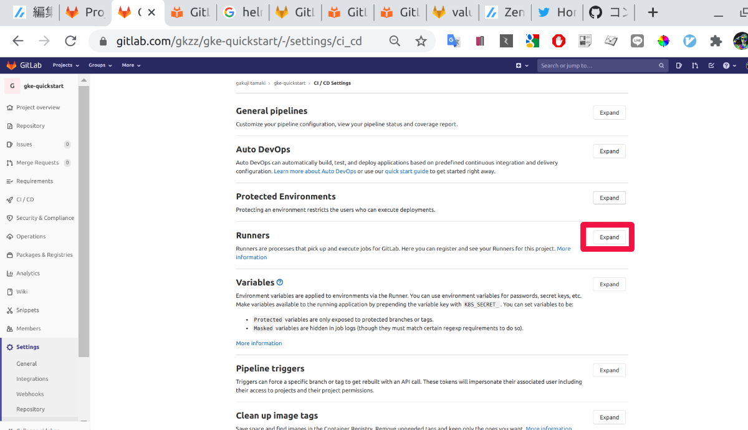Open the Security & Compliance shield icon
The width and height of the screenshot is (748, 430).
(x=9, y=218)
